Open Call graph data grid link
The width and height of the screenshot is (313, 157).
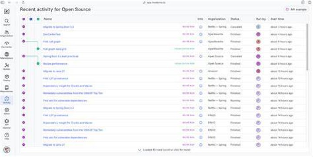(55, 49)
